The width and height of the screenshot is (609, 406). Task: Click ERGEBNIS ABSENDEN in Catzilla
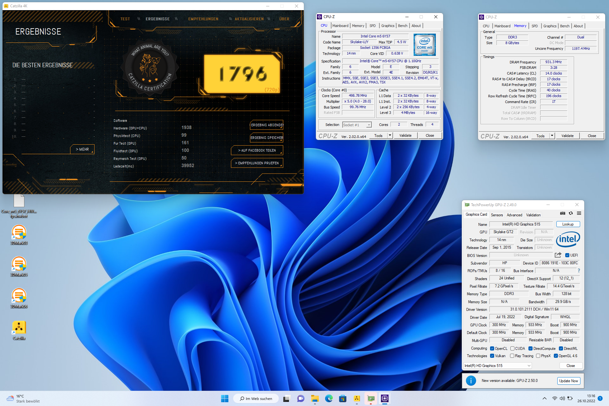267,125
